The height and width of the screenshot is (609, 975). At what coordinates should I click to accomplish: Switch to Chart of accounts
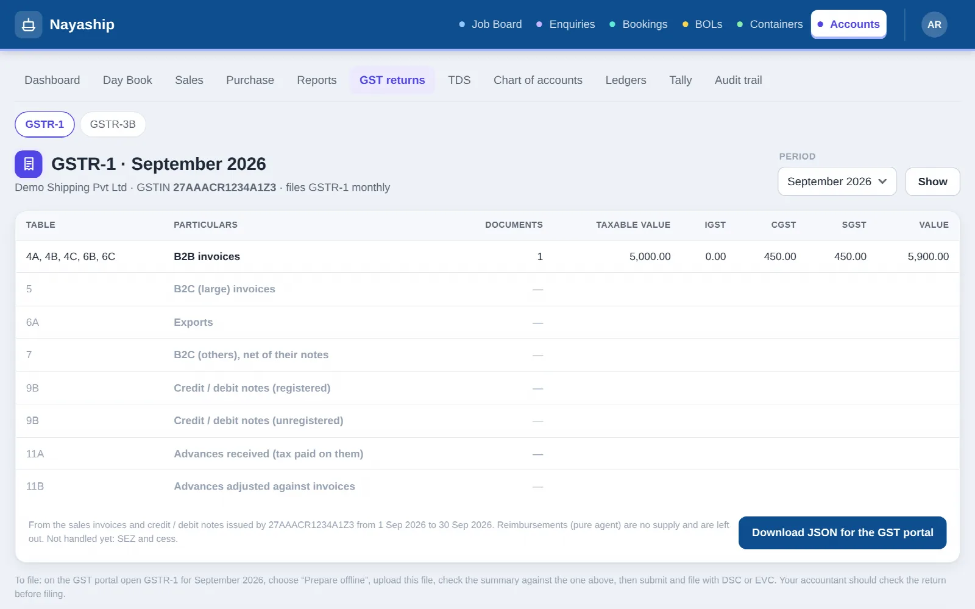538,80
